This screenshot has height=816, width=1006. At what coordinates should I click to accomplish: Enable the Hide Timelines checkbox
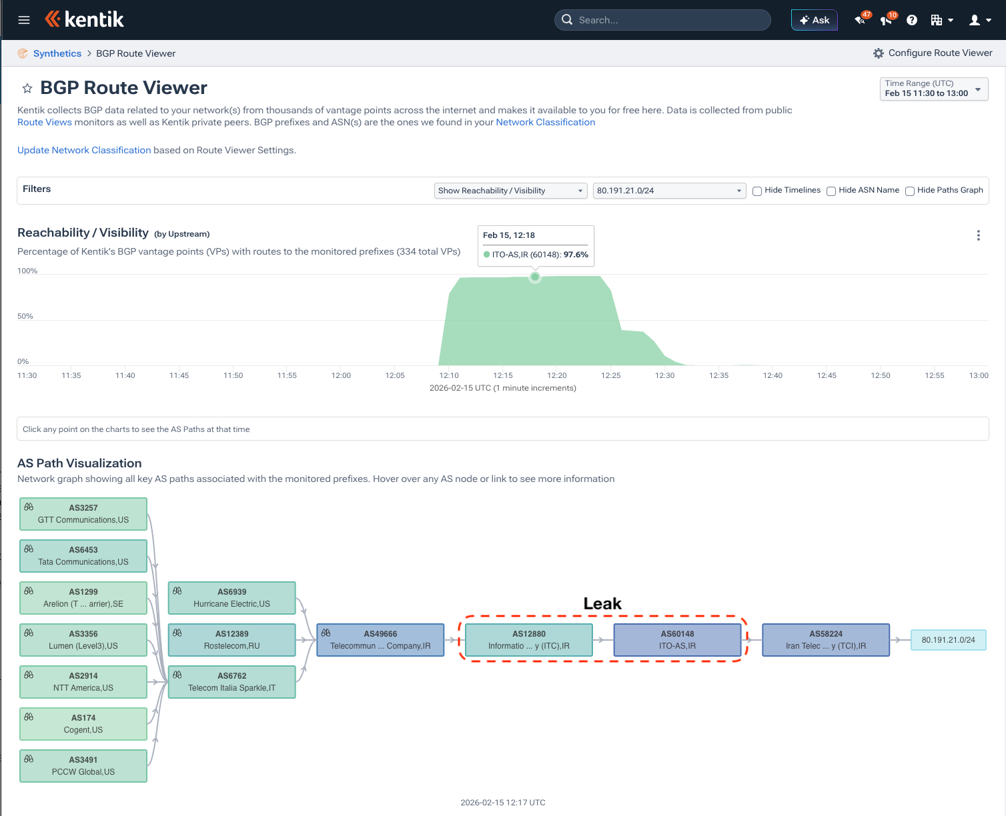(757, 191)
